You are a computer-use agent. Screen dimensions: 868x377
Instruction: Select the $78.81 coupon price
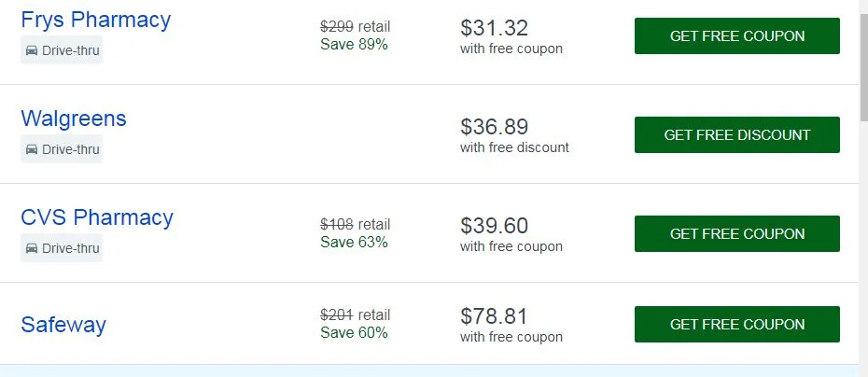pos(494,316)
